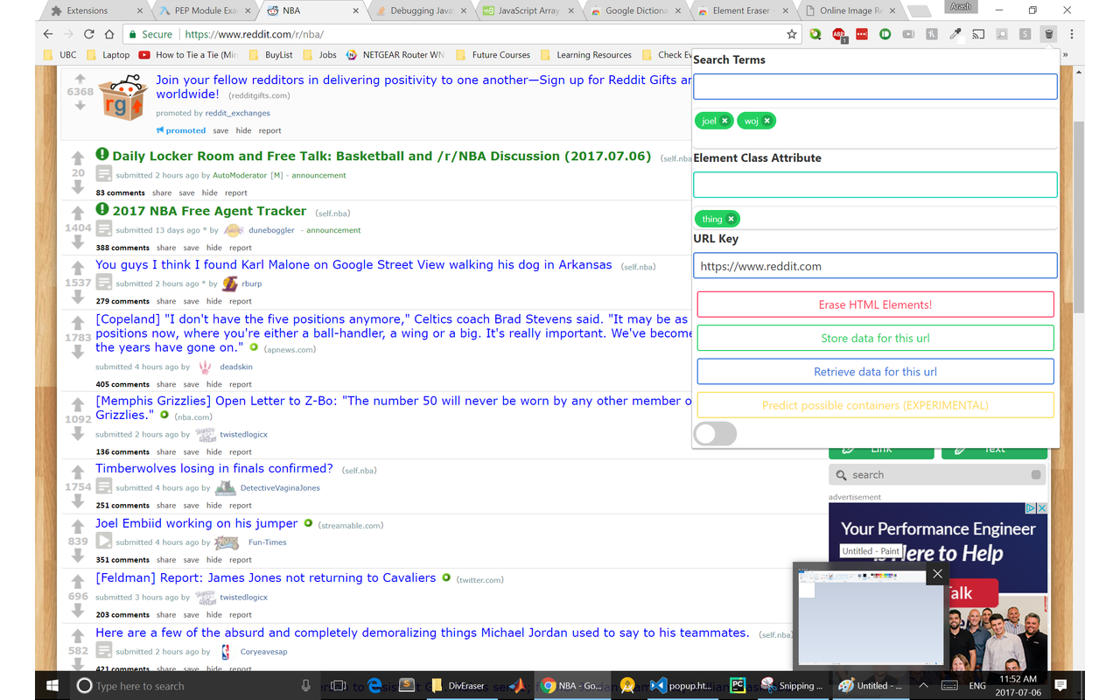Image resolution: width=1120 pixels, height=700 pixels.
Task: Click Store data for this url
Action: (875, 338)
